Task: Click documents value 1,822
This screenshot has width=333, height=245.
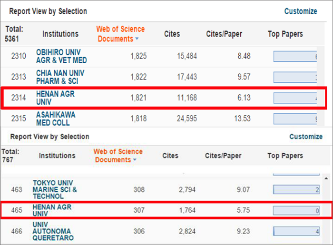Action: click(x=138, y=77)
